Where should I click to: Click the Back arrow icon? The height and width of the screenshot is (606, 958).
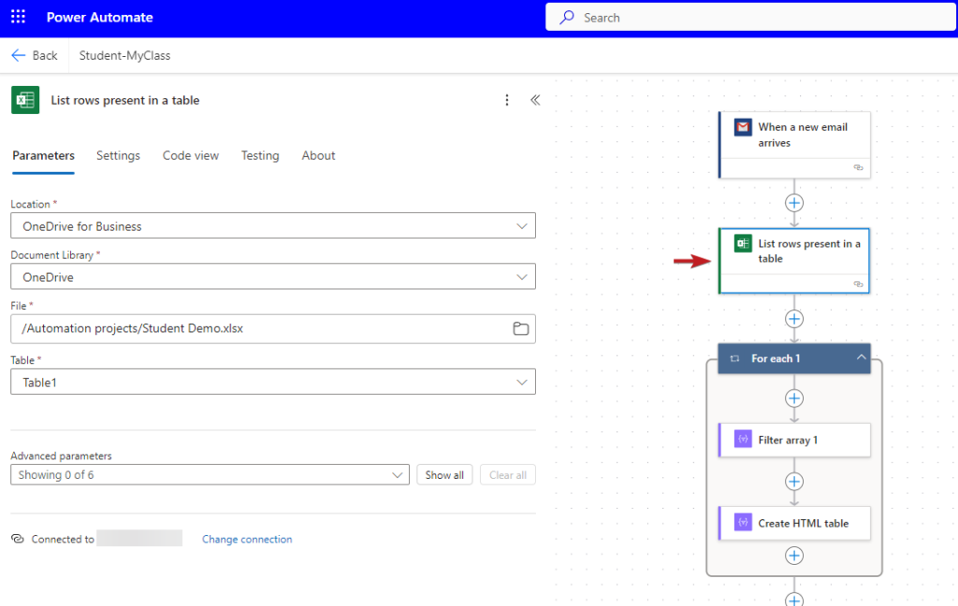pos(19,55)
